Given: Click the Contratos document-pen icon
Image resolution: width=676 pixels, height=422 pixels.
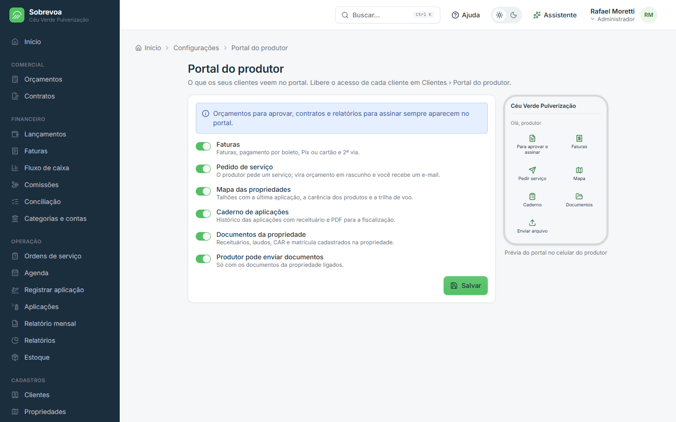Looking at the screenshot, I should pos(15,96).
